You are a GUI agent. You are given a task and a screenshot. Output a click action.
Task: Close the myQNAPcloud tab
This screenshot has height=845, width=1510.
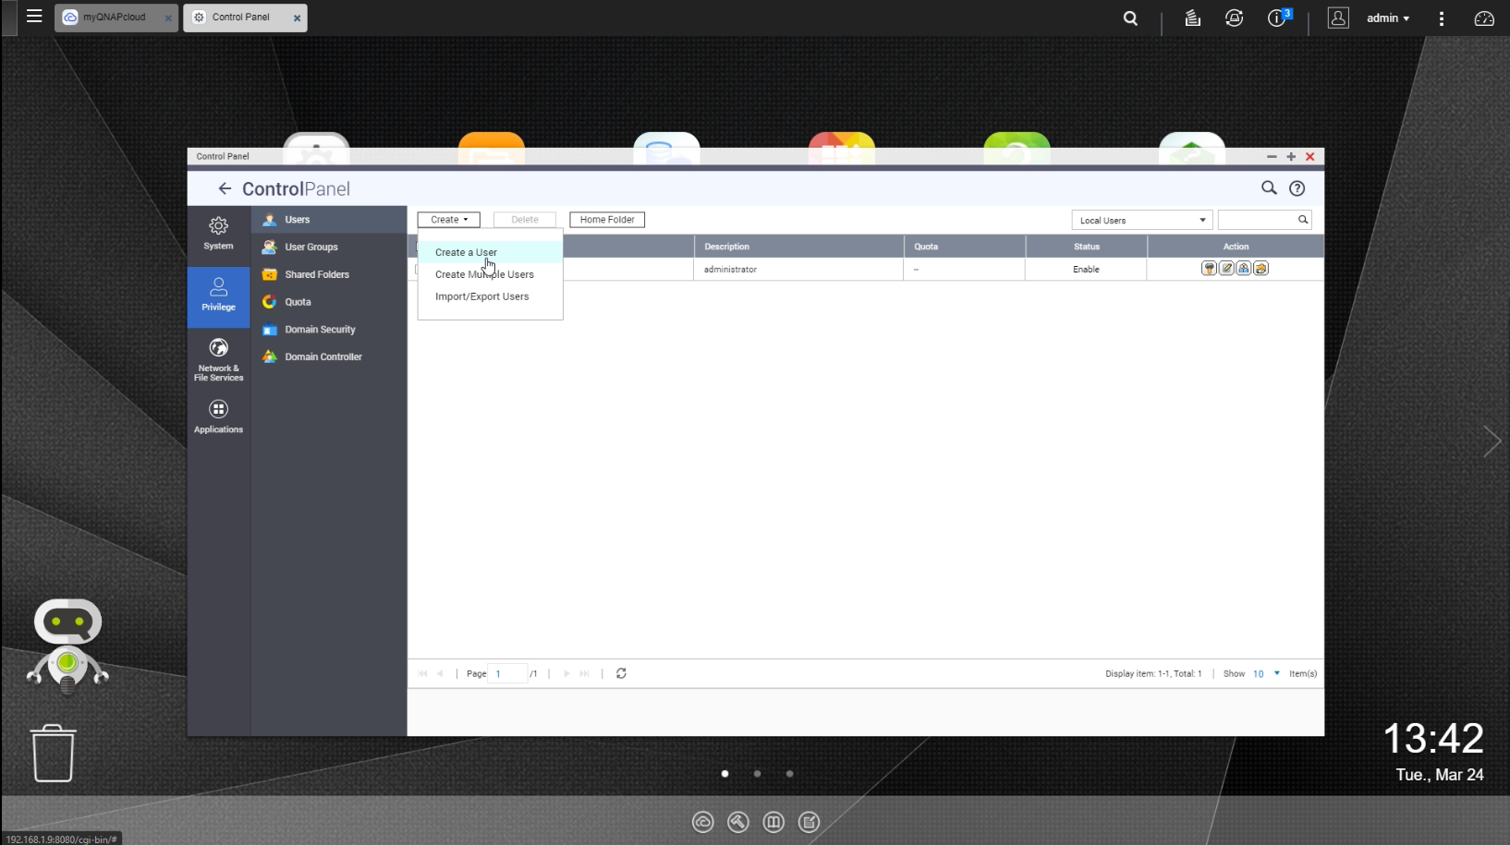point(168,18)
